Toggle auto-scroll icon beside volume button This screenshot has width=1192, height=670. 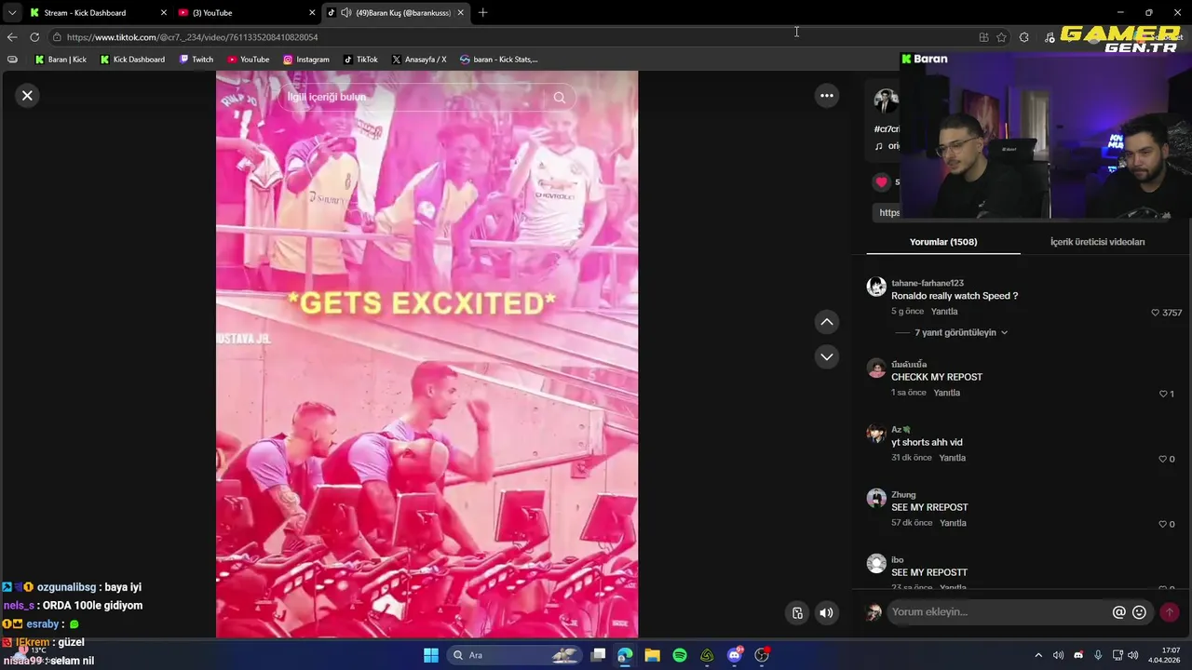point(797,612)
